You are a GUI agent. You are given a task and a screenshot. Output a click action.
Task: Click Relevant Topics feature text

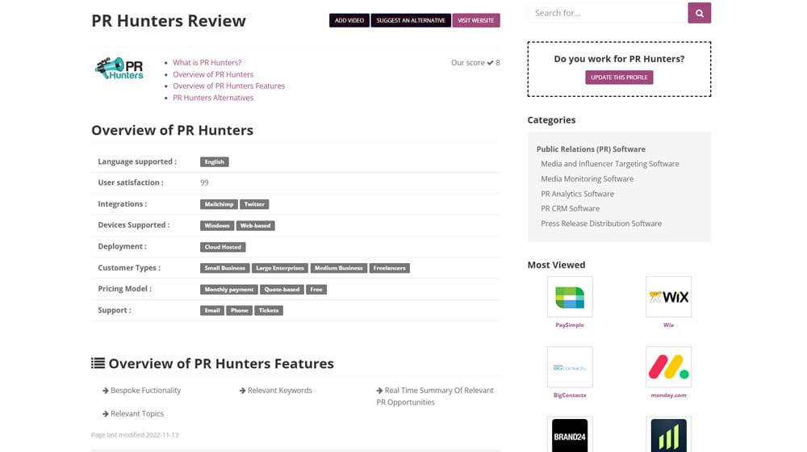pos(137,414)
